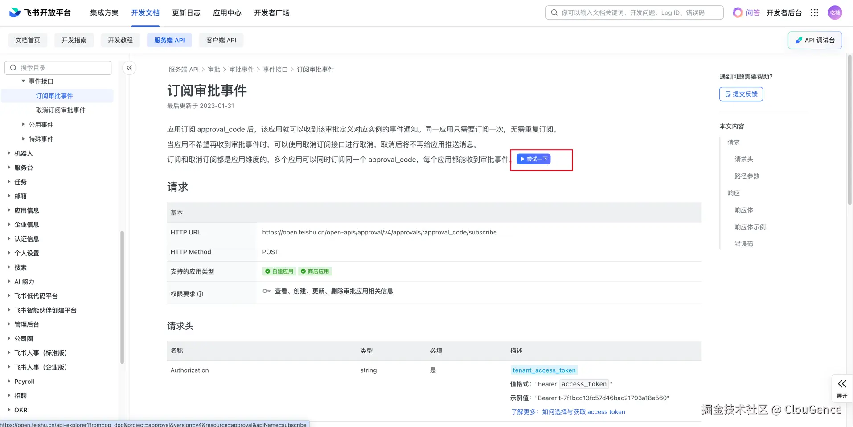Click the 尝试一下 try-it button

pyautogui.click(x=533, y=159)
